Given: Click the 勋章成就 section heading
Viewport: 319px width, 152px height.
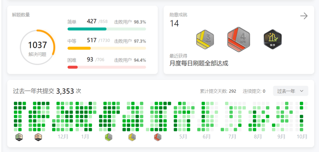Looking at the screenshot, I should [x=178, y=15].
